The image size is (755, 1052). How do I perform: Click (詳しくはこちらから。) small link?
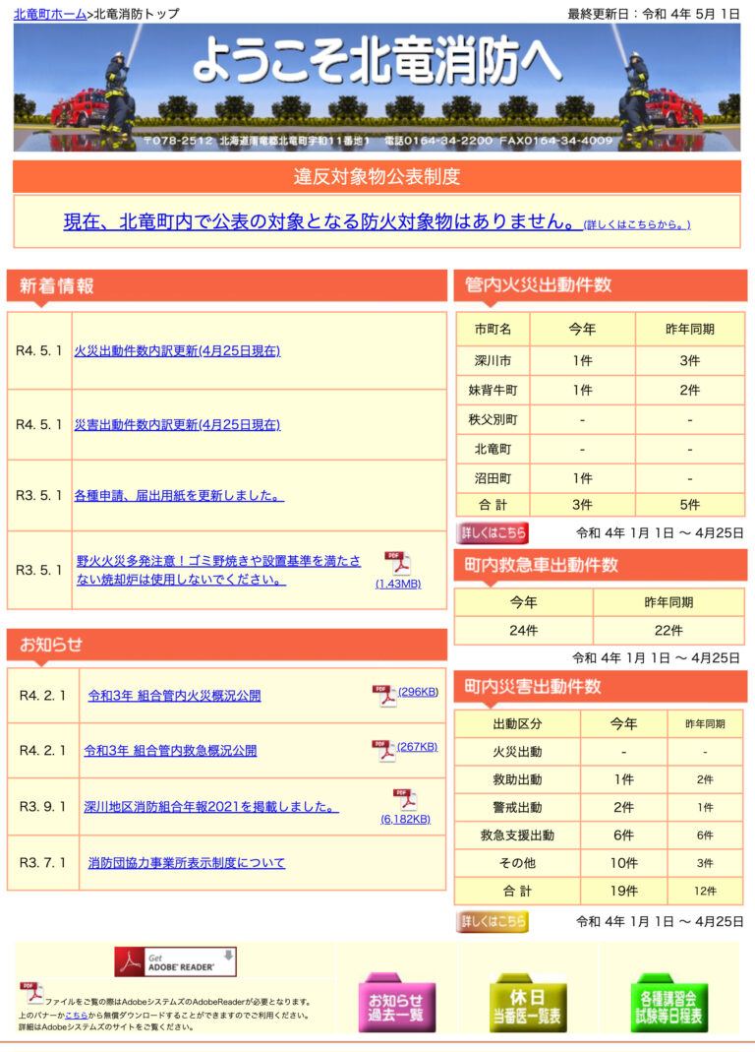(637, 224)
